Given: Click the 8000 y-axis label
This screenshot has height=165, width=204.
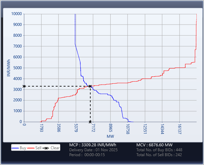Looking at the screenshot, I should [x=17, y=35].
